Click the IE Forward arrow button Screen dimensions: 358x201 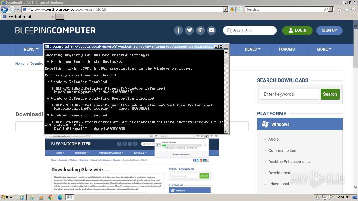[12, 9]
